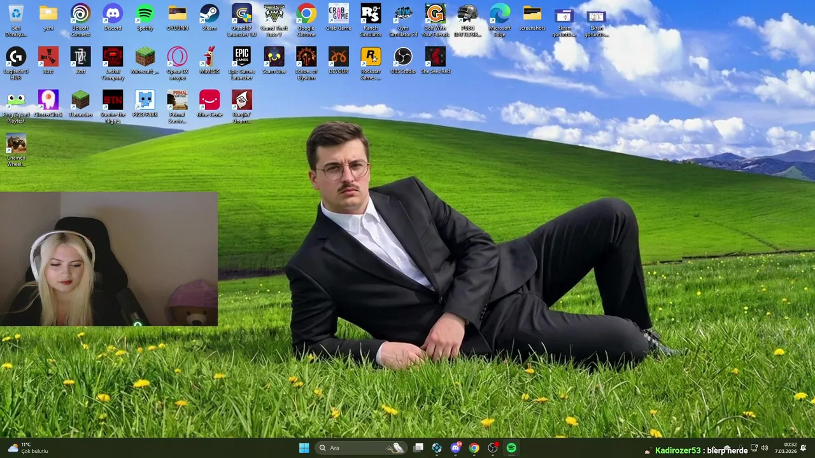This screenshot has width=815, height=458.
Task: Select the Zort game icon
Action: [x=80, y=61]
